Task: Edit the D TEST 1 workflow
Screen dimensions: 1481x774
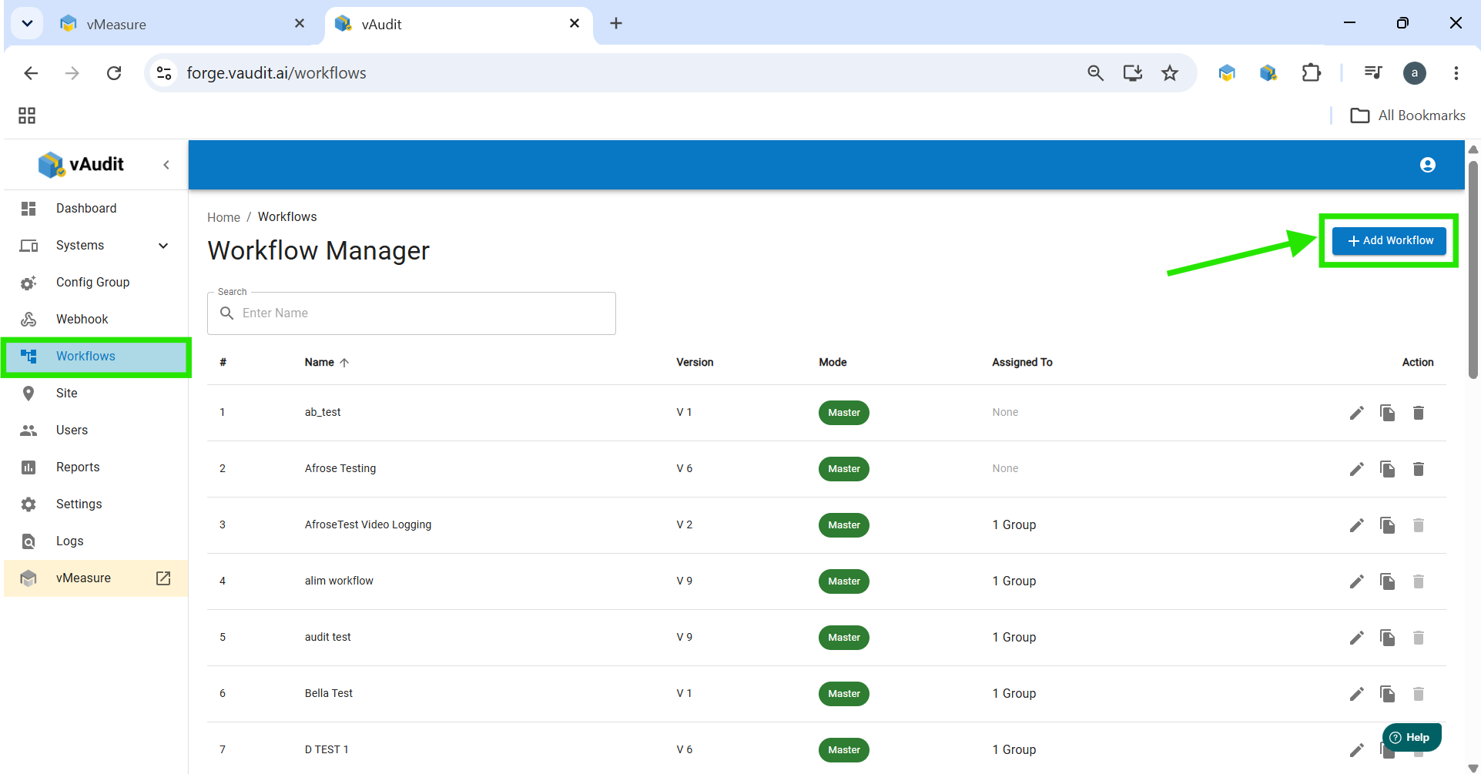Action: pos(1356,750)
